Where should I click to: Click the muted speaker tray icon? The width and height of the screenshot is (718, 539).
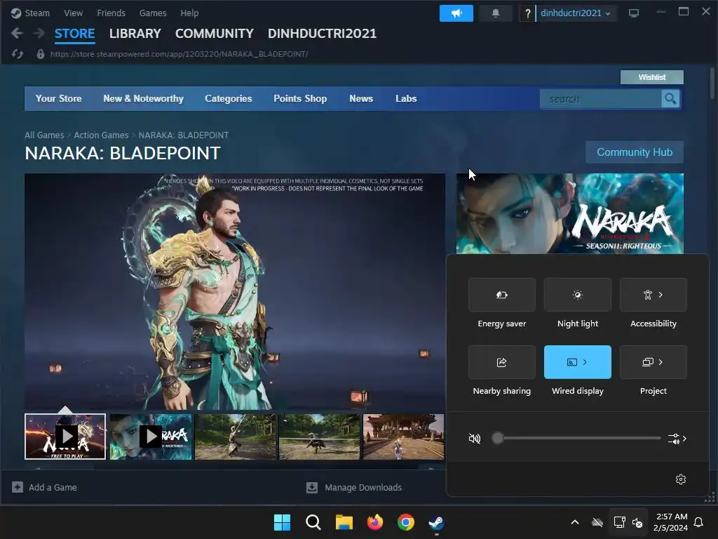[x=637, y=522]
